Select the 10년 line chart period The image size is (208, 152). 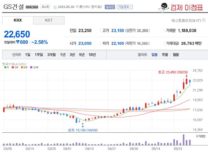tap(92, 55)
